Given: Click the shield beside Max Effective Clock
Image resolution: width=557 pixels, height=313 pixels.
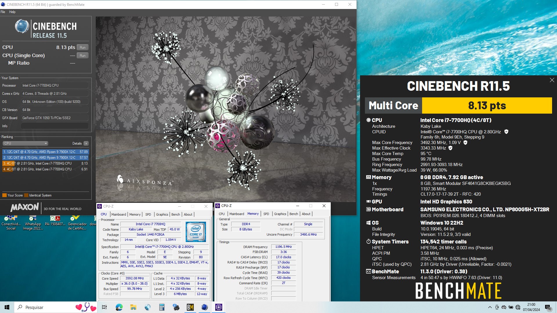Looking at the screenshot, I should [x=451, y=148].
